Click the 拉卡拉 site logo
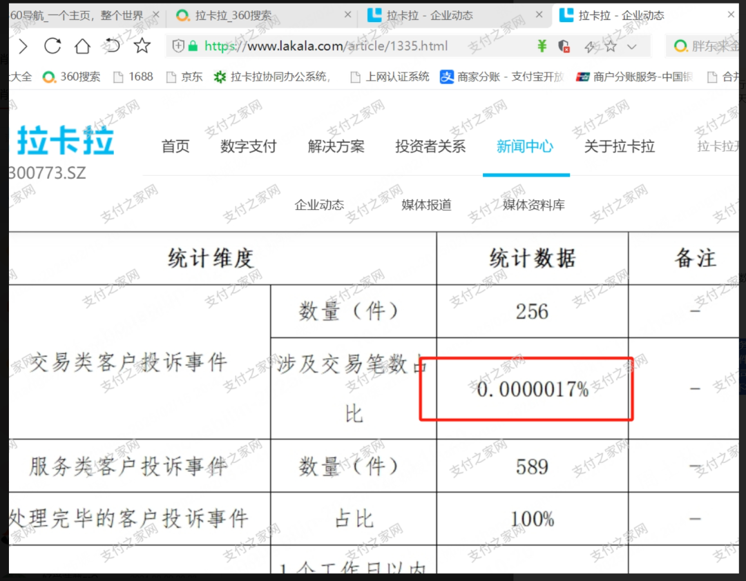Screen dimensions: 746x581 click(x=66, y=141)
